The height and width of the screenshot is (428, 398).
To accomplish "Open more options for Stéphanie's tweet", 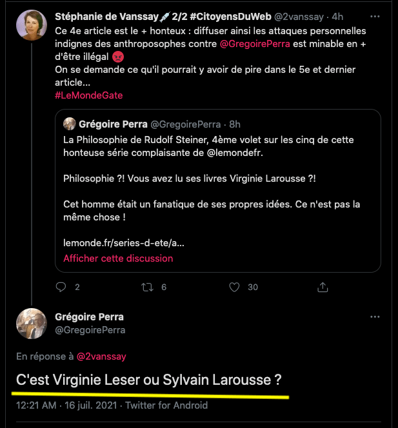I will (375, 15).
